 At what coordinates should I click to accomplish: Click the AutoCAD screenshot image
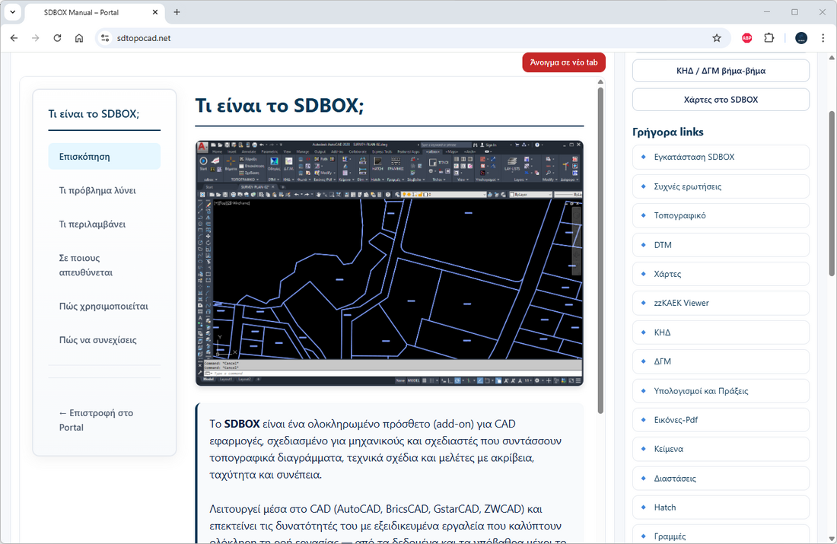(389, 262)
